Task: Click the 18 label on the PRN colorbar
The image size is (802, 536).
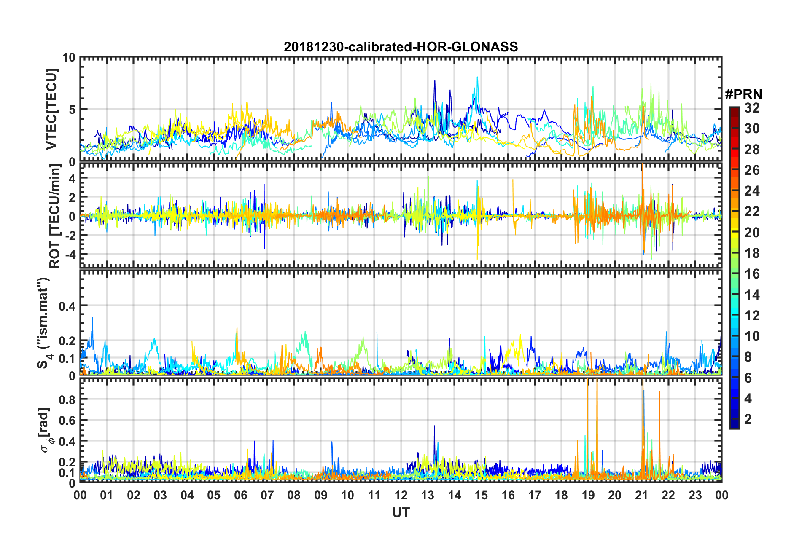Action: tap(752, 253)
